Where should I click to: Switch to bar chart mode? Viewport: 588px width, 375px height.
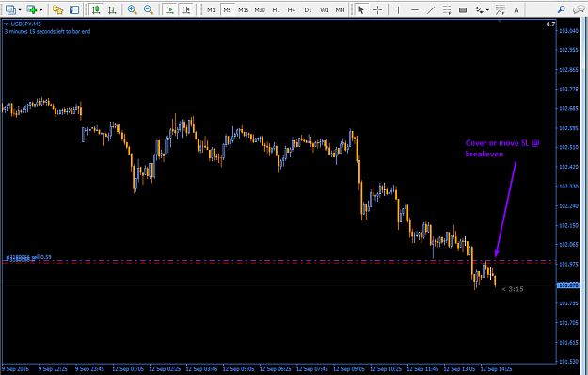click(x=112, y=9)
